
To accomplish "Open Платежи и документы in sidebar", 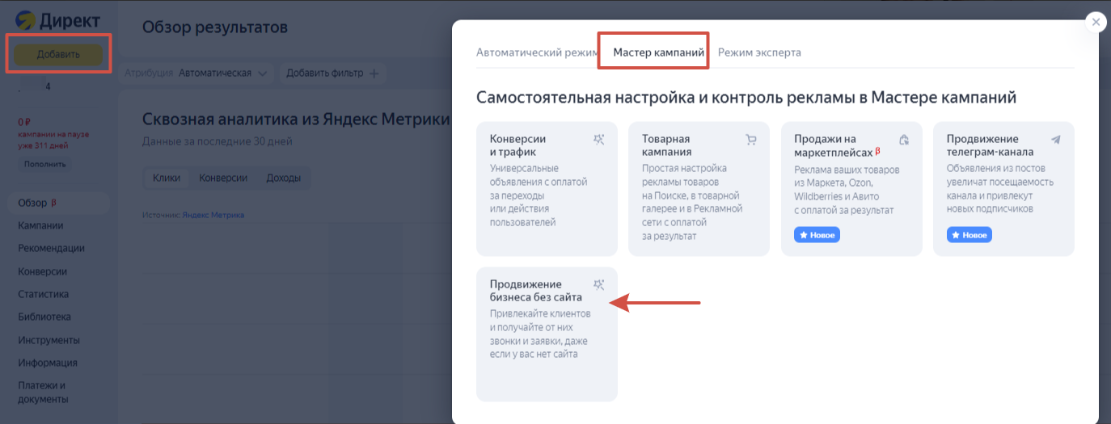I will (x=42, y=392).
